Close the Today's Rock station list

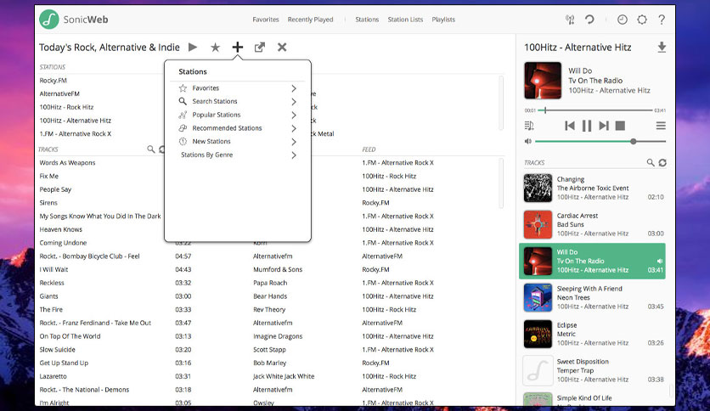pos(282,47)
